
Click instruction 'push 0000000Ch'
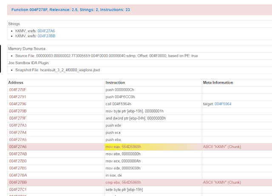pos(120,90)
